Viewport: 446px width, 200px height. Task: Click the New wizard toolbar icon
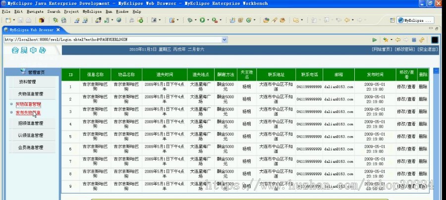[x=8, y=20]
